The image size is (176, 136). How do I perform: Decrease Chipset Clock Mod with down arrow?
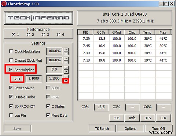pos(66,62)
